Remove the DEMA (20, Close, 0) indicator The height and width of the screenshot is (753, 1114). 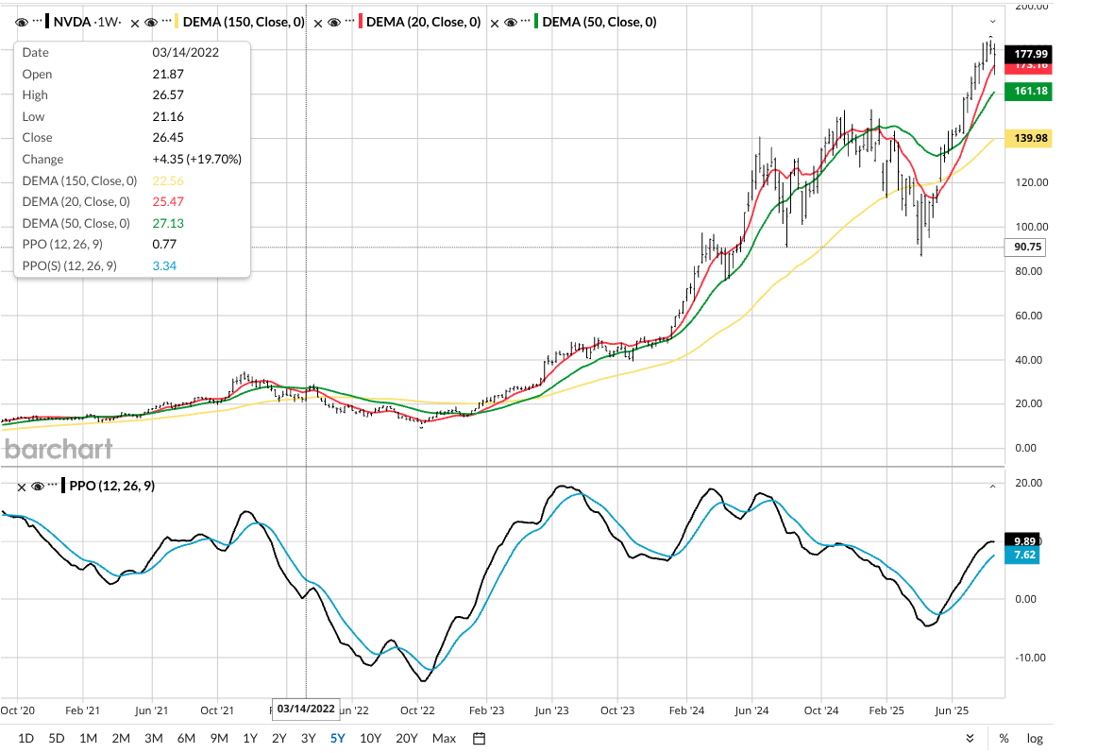[x=318, y=23]
